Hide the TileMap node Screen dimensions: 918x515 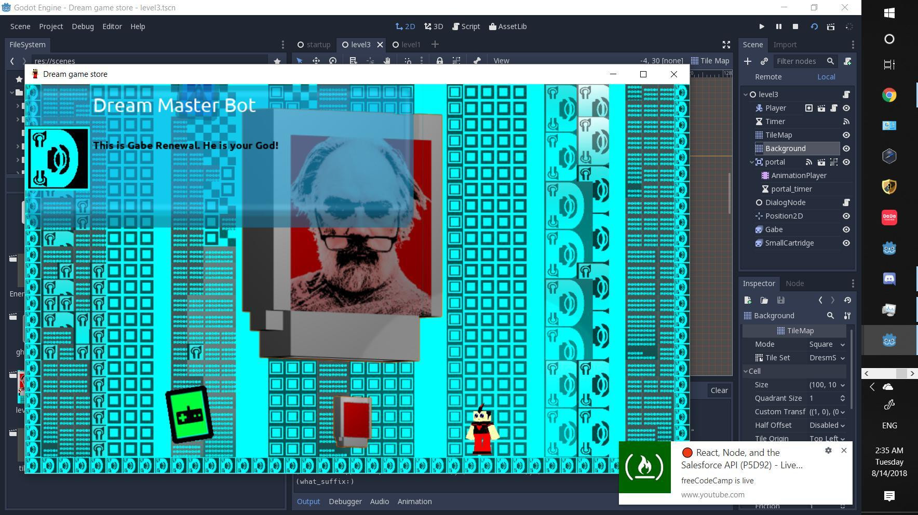[x=846, y=135]
